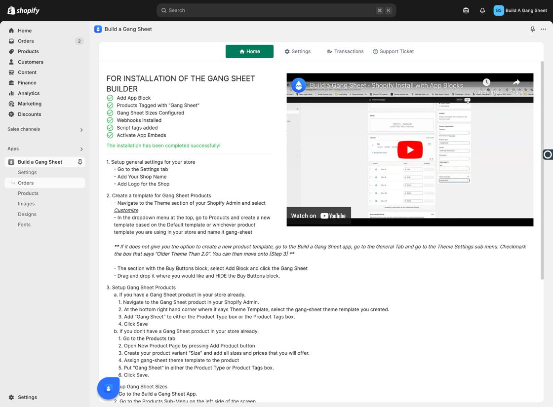
Task: Click the blue floating chat bubble icon
Action: pyautogui.click(x=108, y=388)
